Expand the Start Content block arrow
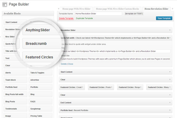Screen dimensions: 177x118 pyautogui.click(x=170, y=72)
